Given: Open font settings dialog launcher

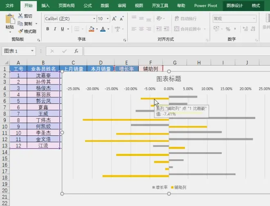Looking at the screenshot, I should tap(124, 40).
